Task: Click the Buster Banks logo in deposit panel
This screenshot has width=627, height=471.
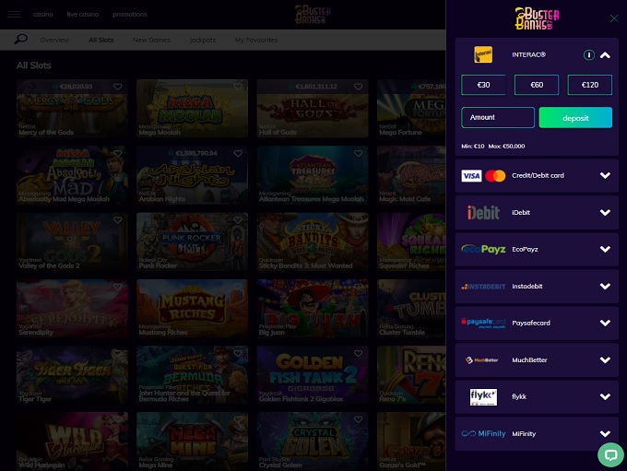Action: pyautogui.click(x=537, y=18)
